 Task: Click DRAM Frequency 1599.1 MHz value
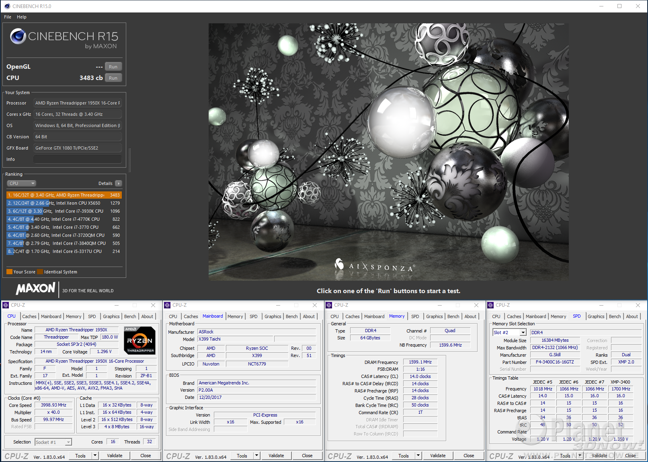click(x=420, y=362)
